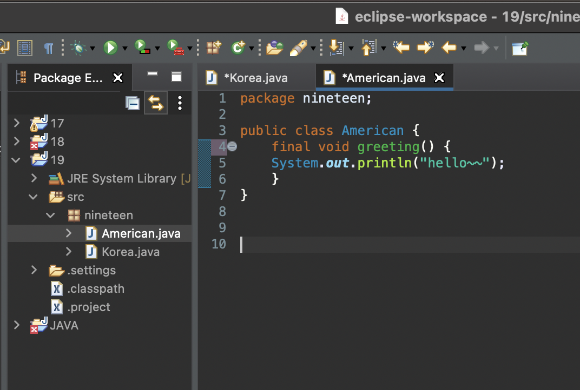Click Next Edit Location arrow icon
The width and height of the screenshot is (580, 390).
425,48
